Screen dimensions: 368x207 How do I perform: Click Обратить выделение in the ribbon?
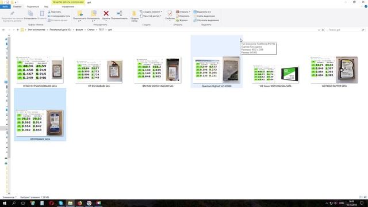tap(206, 20)
